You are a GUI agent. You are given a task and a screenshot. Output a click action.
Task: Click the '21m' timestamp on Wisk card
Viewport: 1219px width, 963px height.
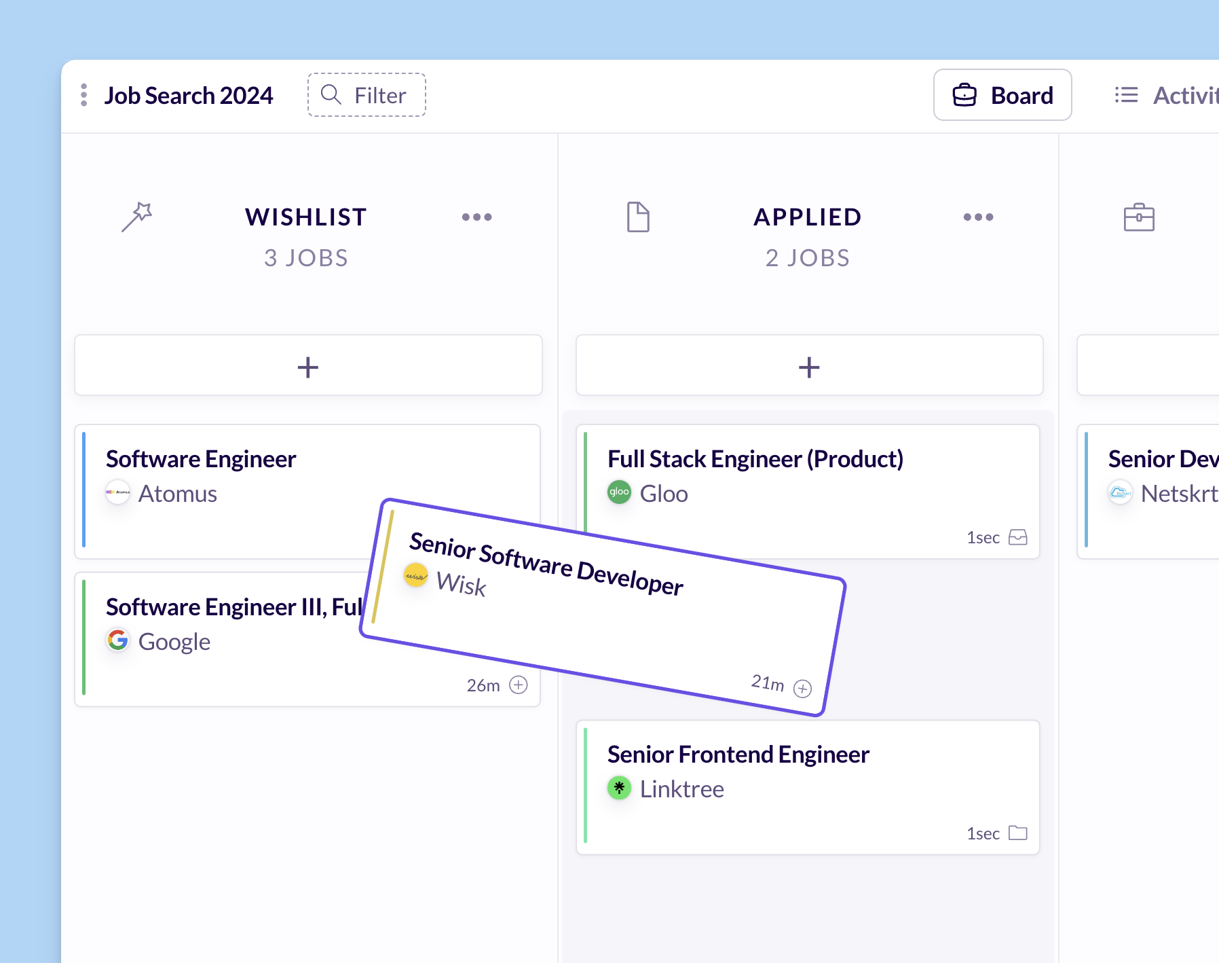[768, 683]
